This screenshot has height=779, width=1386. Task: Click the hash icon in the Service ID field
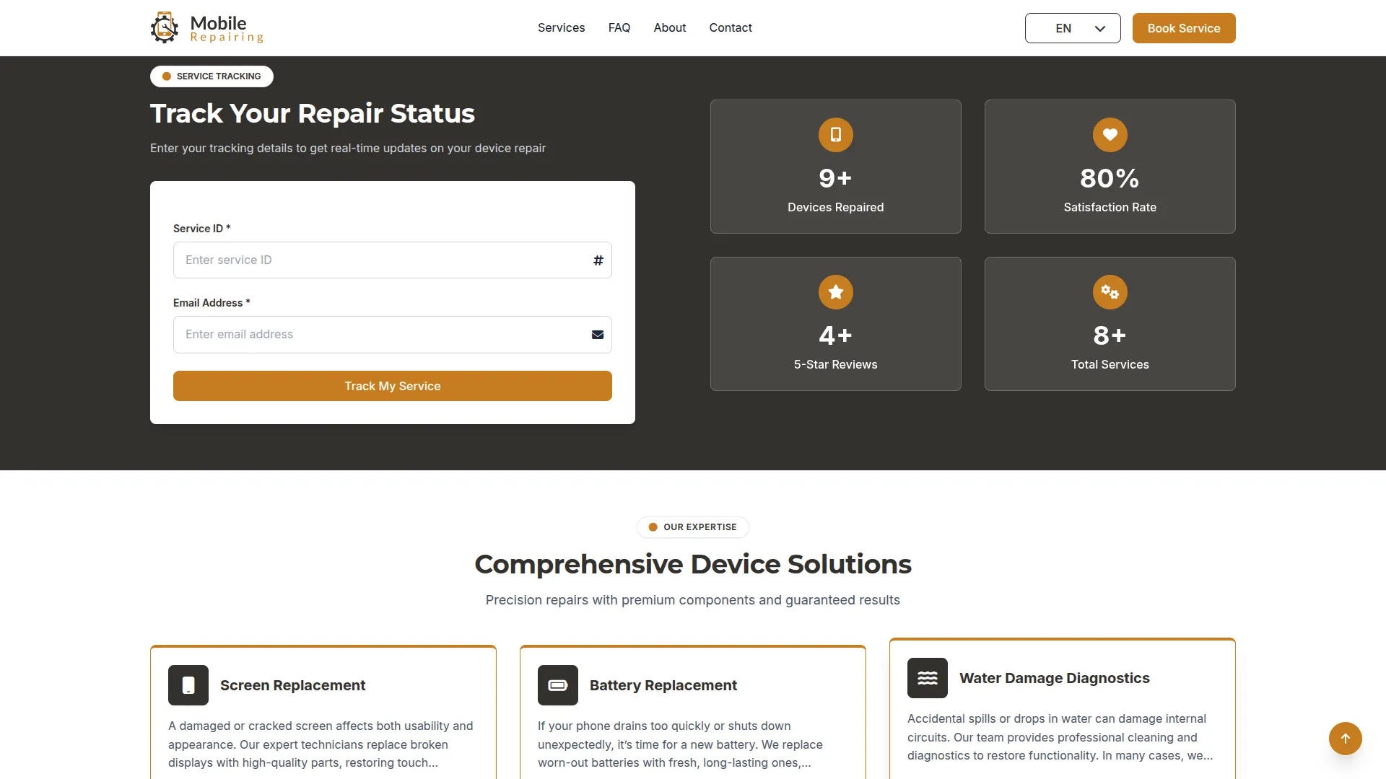pyautogui.click(x=598, y=260)
